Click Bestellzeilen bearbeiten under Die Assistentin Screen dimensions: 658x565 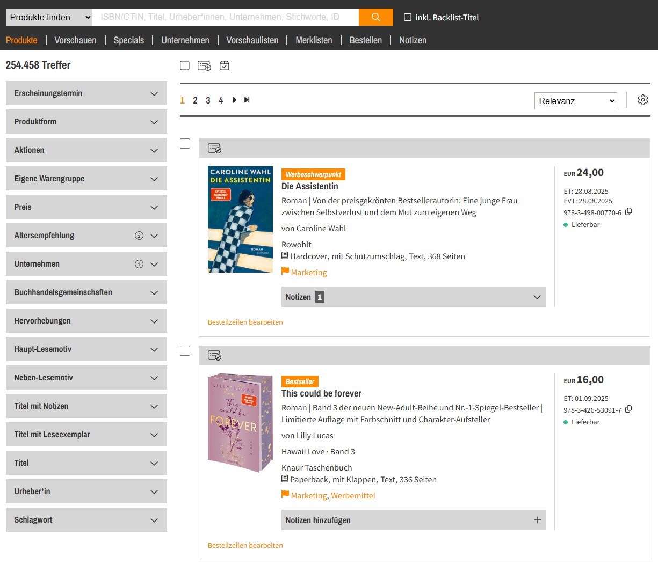(x=245, y=322)
